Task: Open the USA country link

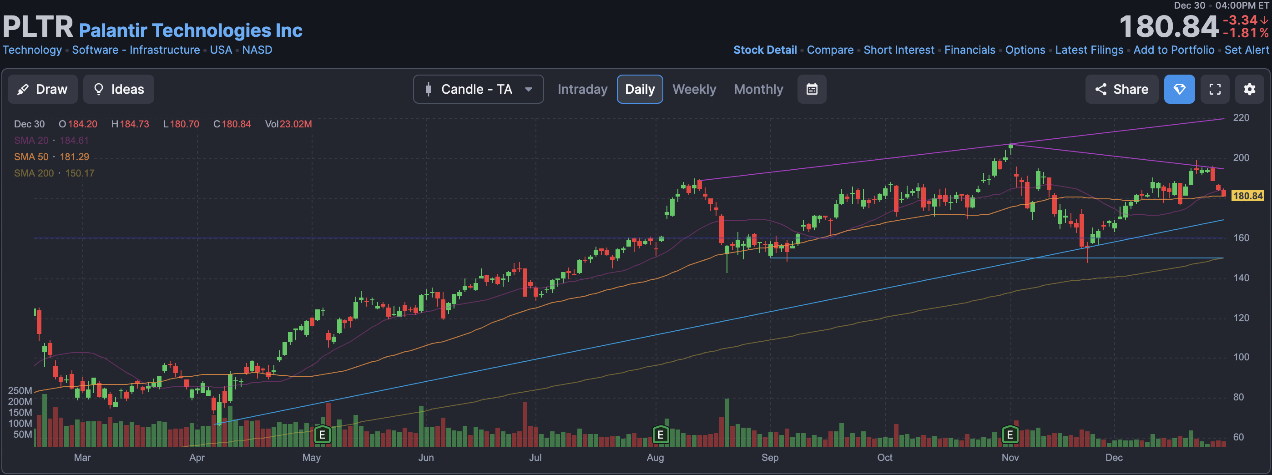Action: [x=221, y=50]
